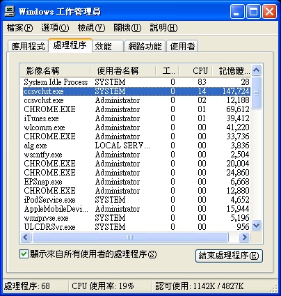This screenshot has width=281, height=296.
Task: Select CHROME.EXE using 12,880 memory
Action: (x=136, y=191)
